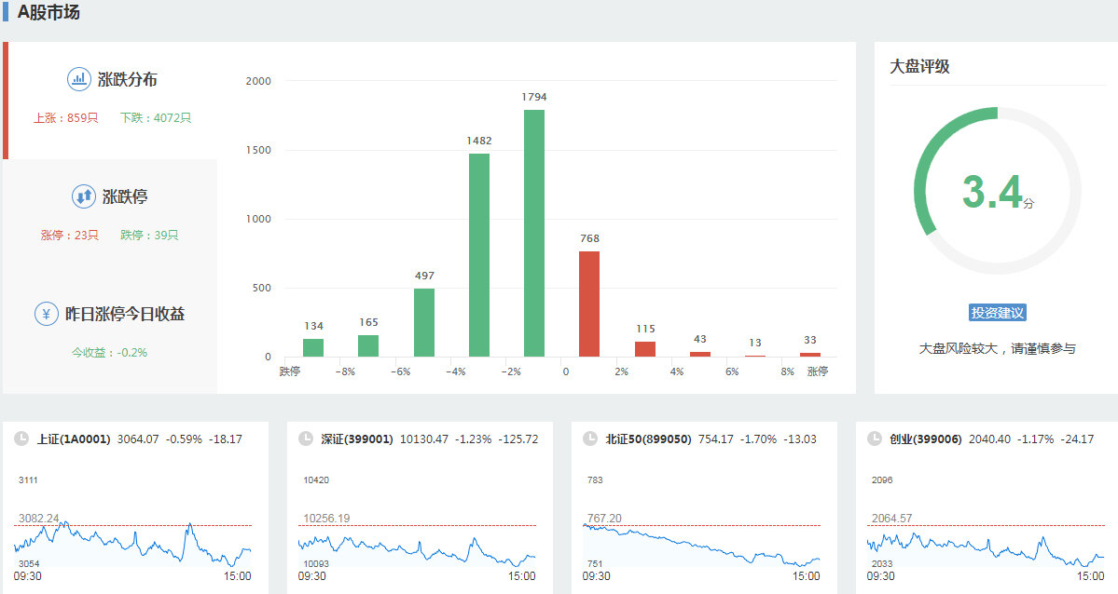
Task: Click the up-down arrows icon beside 涨跌停
Action: pos(84,196)
